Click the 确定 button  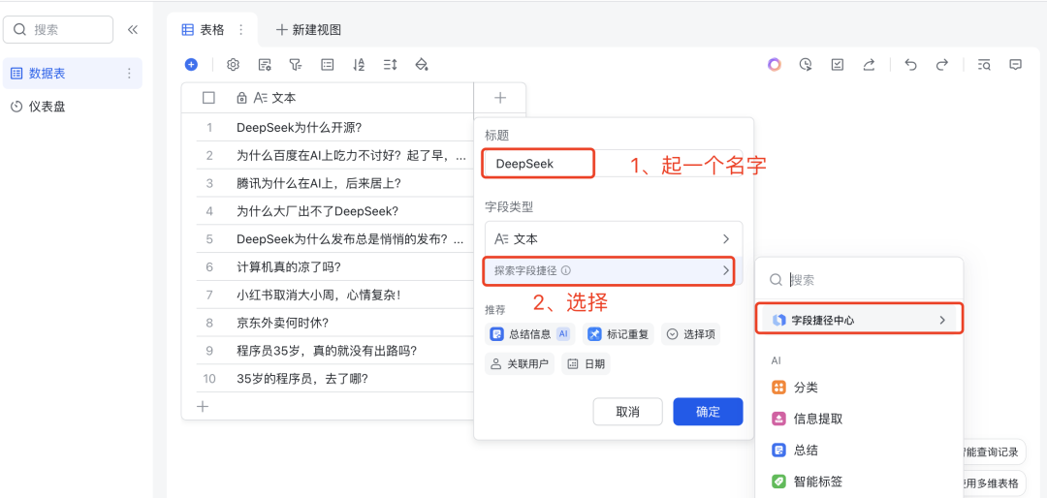(x=708, y=412)
